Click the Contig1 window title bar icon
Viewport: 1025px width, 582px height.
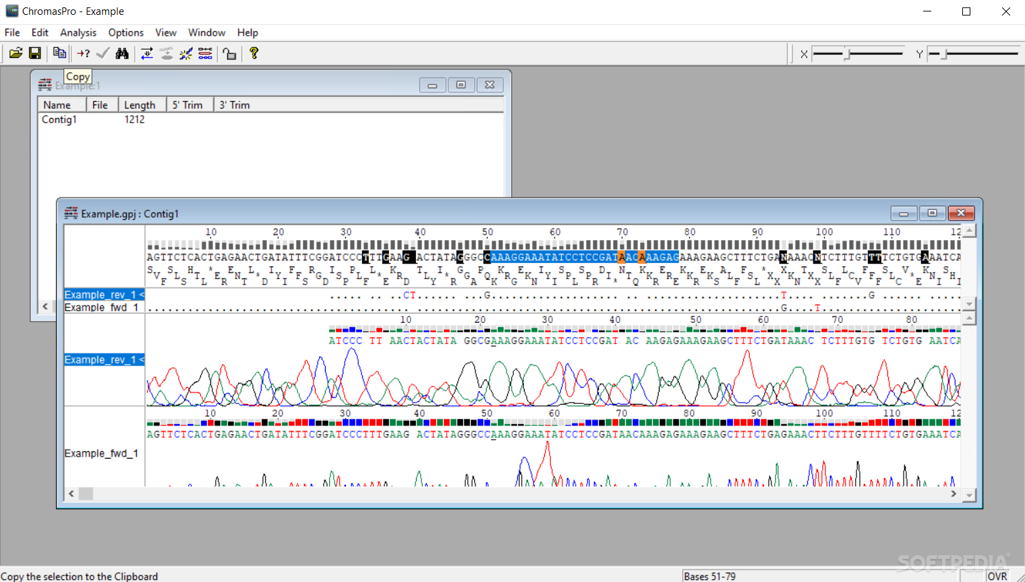(71, 213)
